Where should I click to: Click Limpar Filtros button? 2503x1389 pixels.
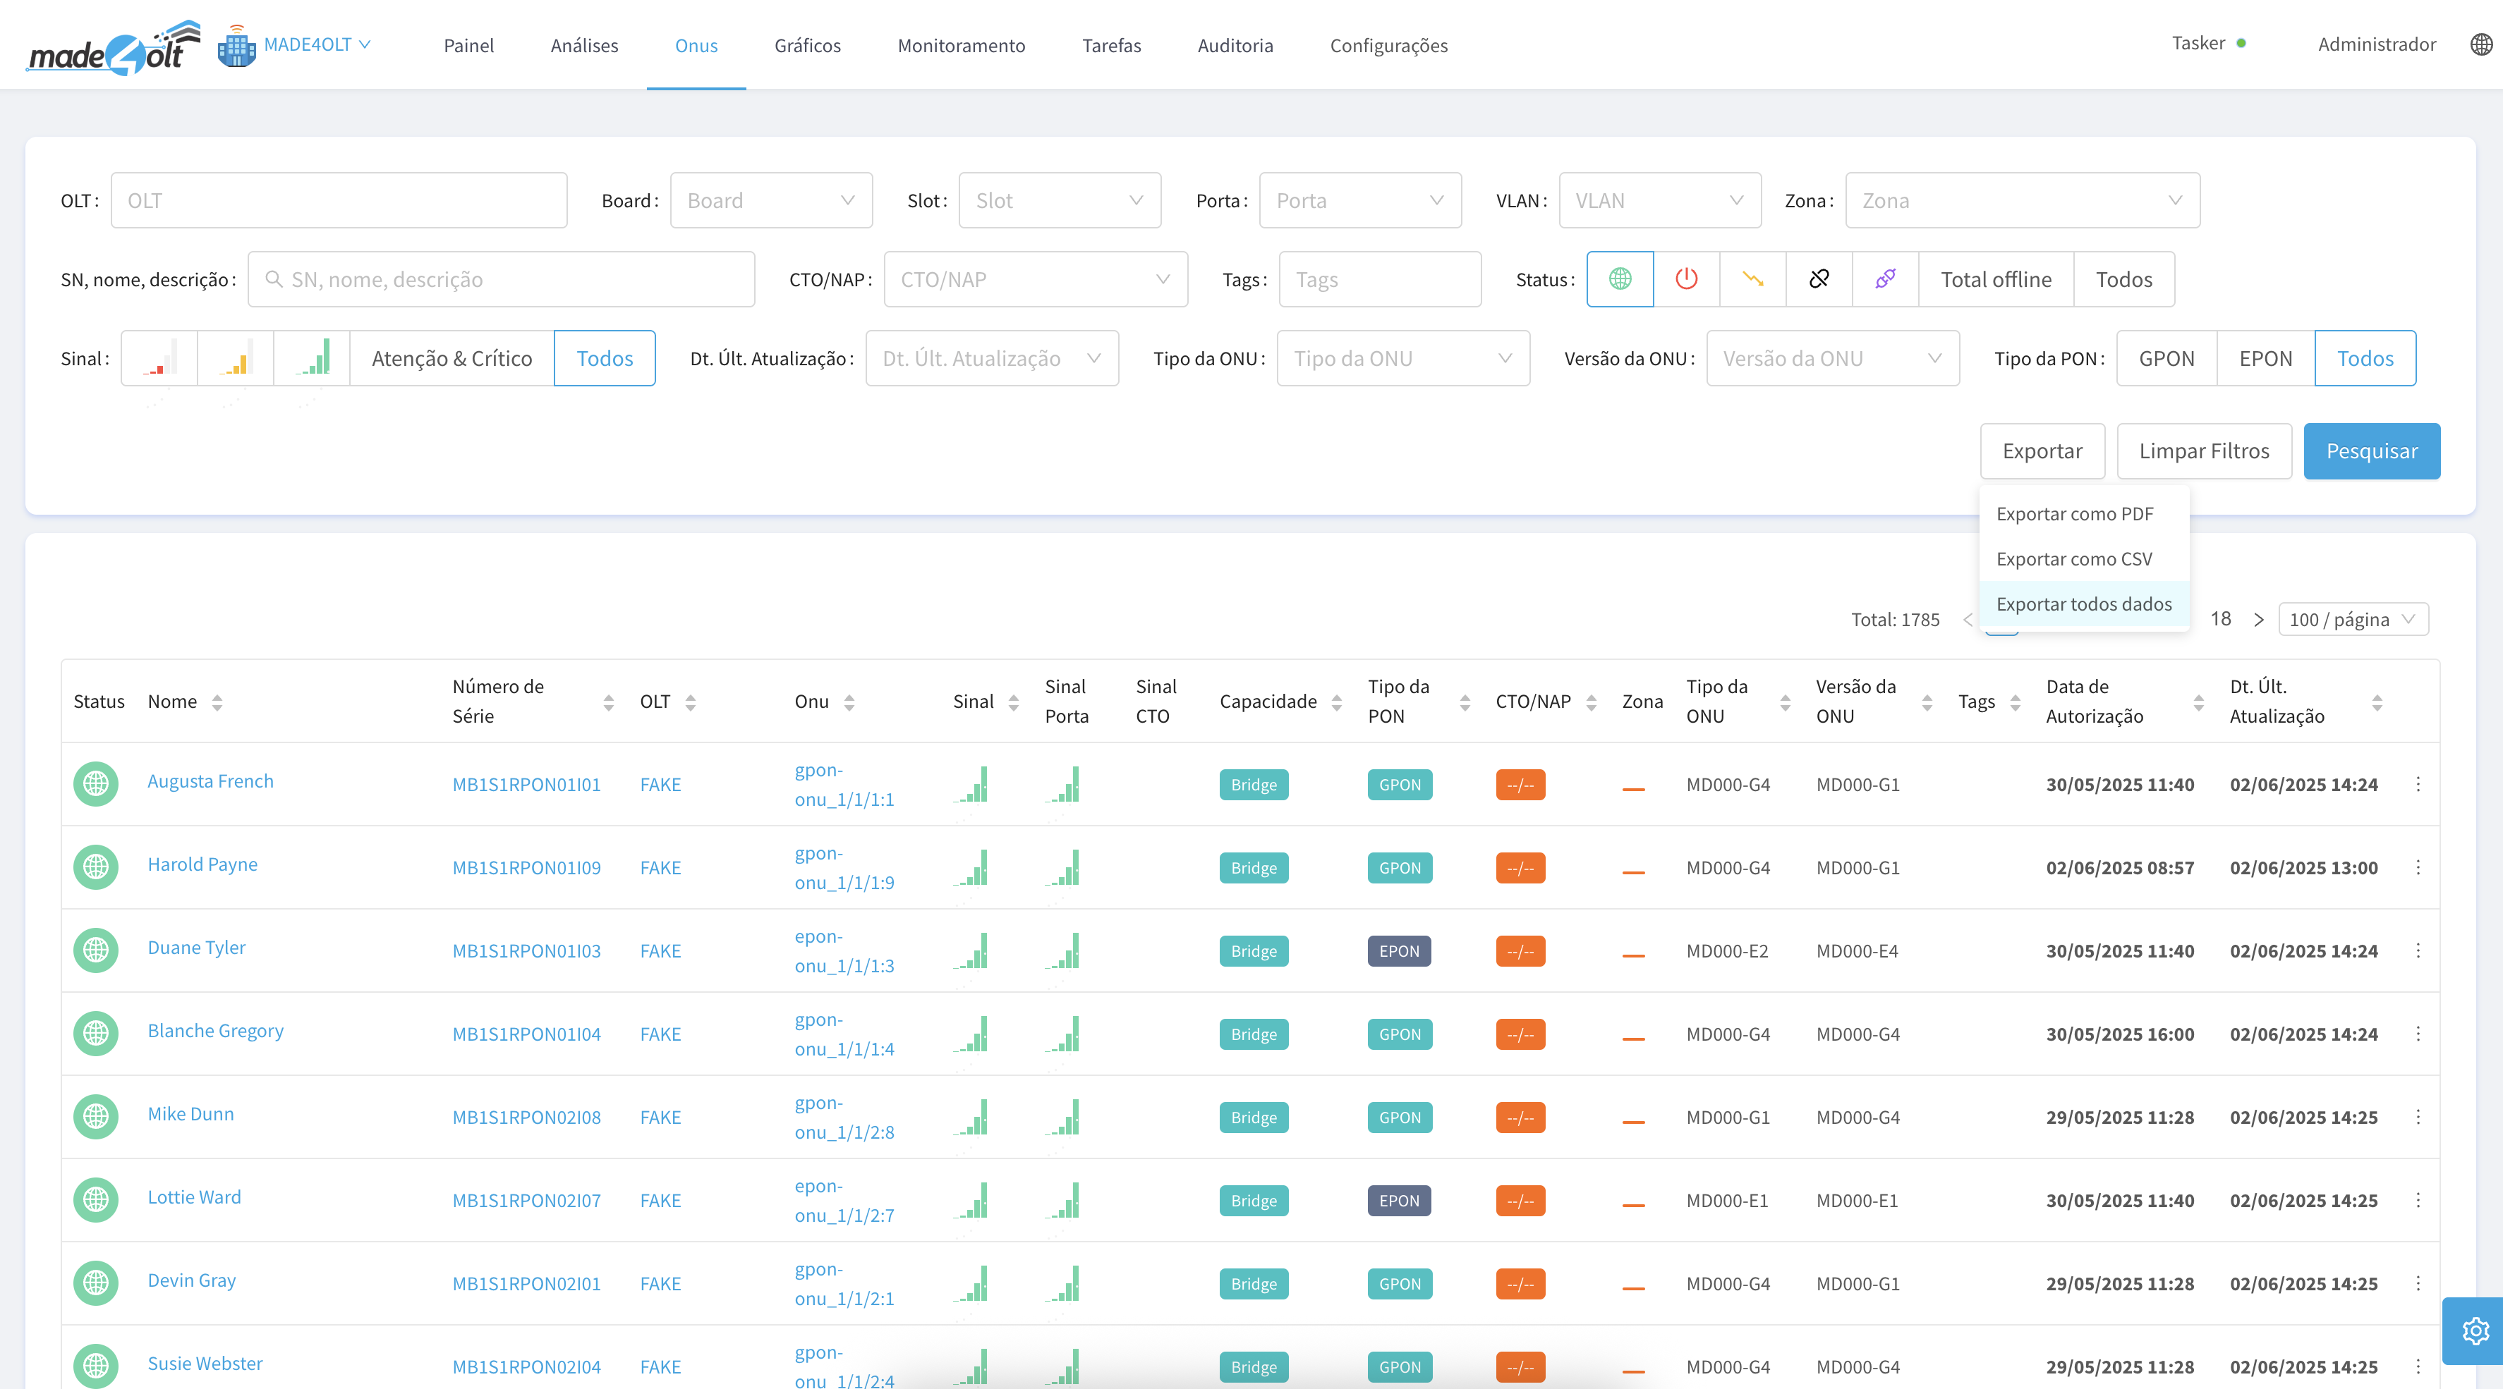tap(2204, 451)
